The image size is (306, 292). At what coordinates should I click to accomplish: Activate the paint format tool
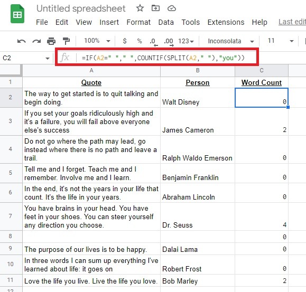click(x=67, y=41)
